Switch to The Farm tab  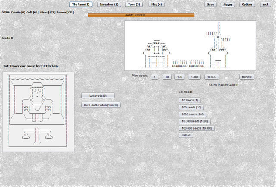tap(81, 4)
